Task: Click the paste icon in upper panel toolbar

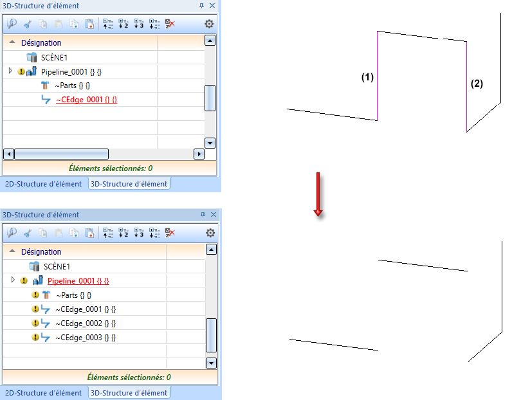Action: click(59, 24)
